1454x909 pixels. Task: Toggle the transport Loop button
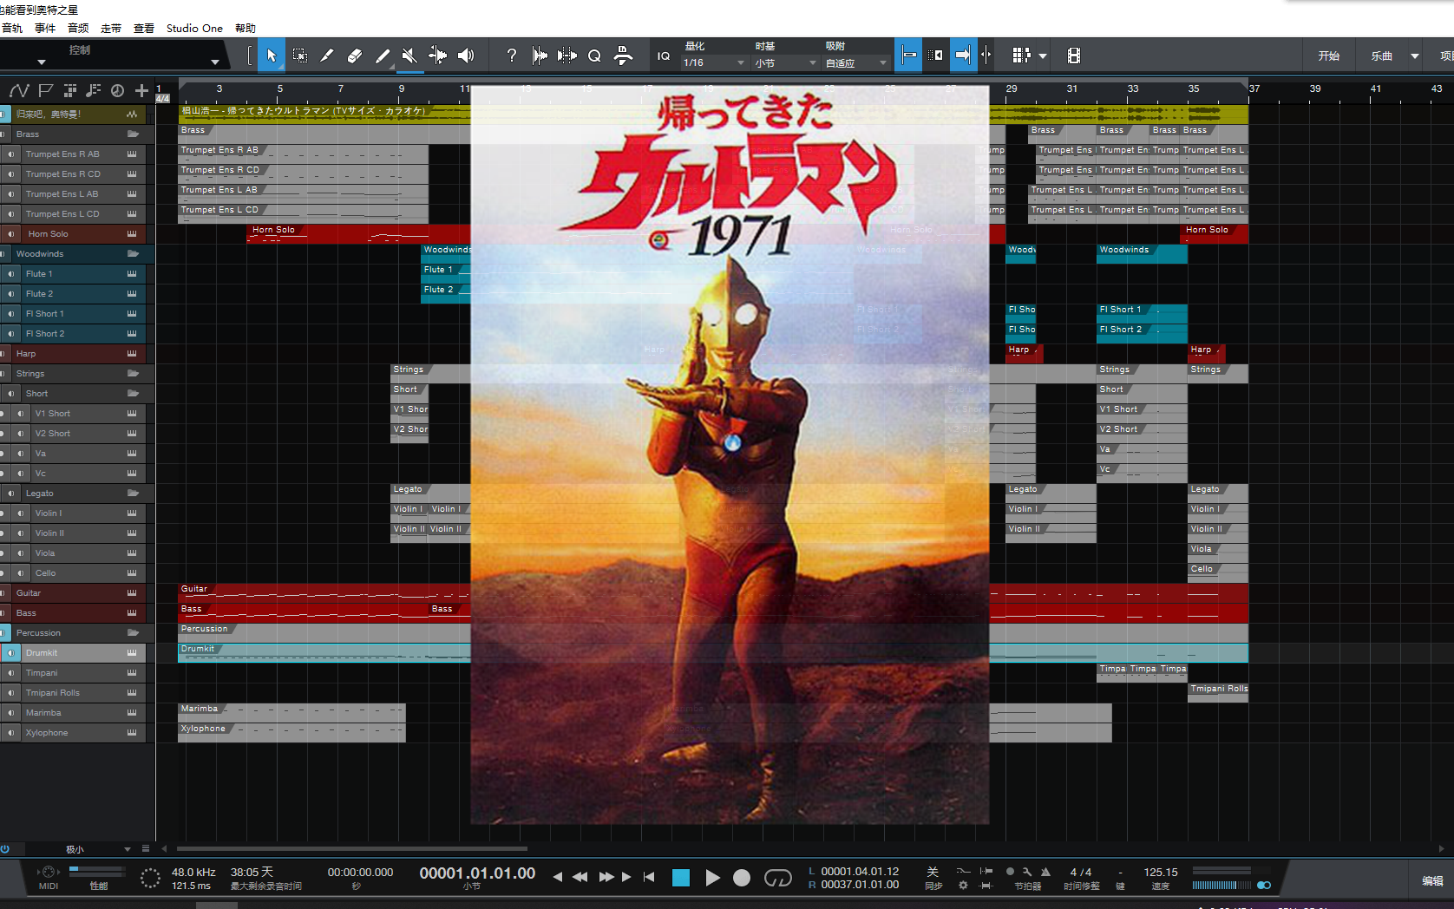777,878
